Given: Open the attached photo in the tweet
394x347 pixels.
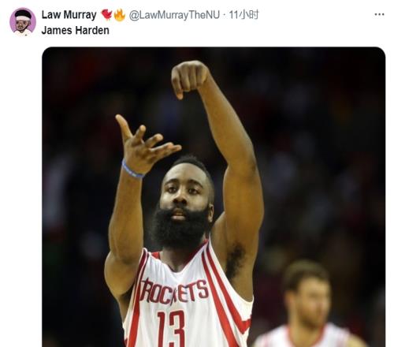Looking at the screenshot, I should click(214, 197).
